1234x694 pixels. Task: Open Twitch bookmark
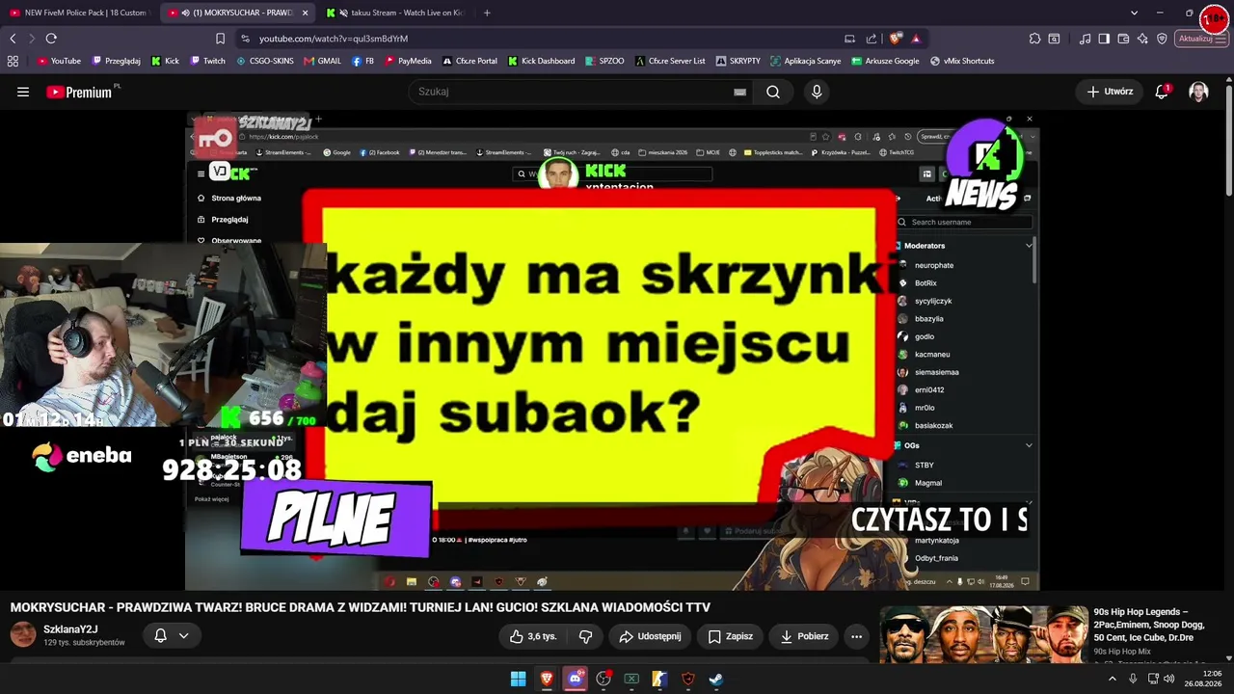coord(207,61)
